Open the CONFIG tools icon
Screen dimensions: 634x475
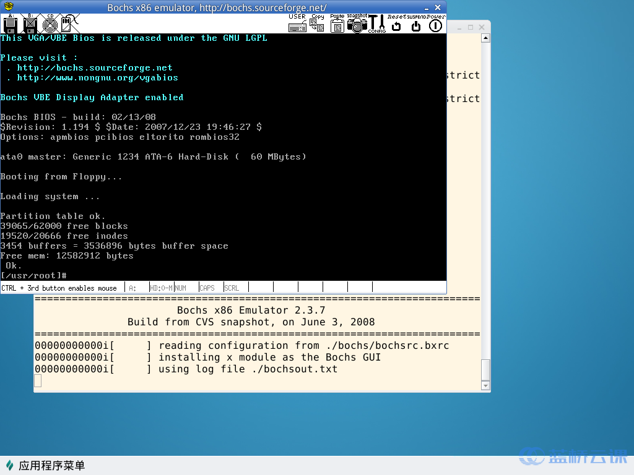[376, 24]
